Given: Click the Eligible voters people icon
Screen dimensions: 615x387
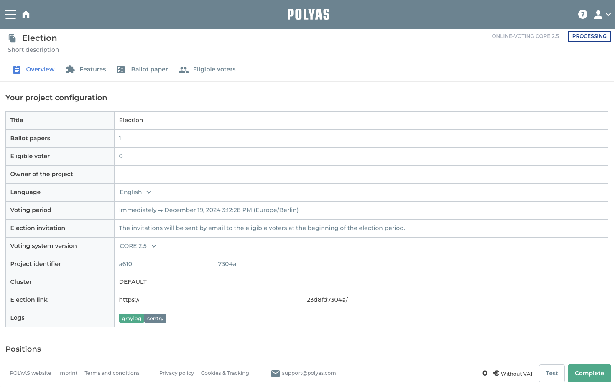Looking at the screenshot, I should pyautogui.click(x=183, y=70).
